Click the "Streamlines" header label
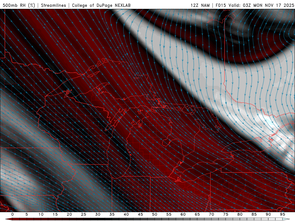Screen dimensions: 295x221 click(x=53, y=5)
